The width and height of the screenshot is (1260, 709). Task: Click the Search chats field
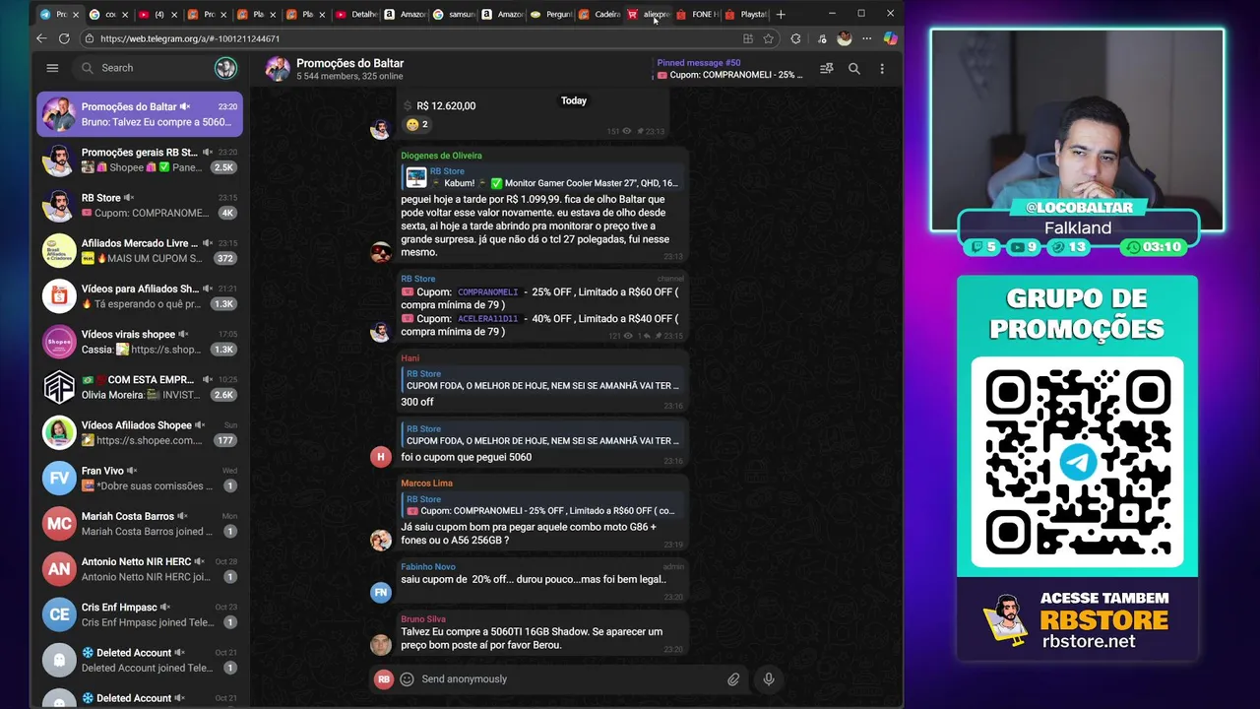click(143, 68)
